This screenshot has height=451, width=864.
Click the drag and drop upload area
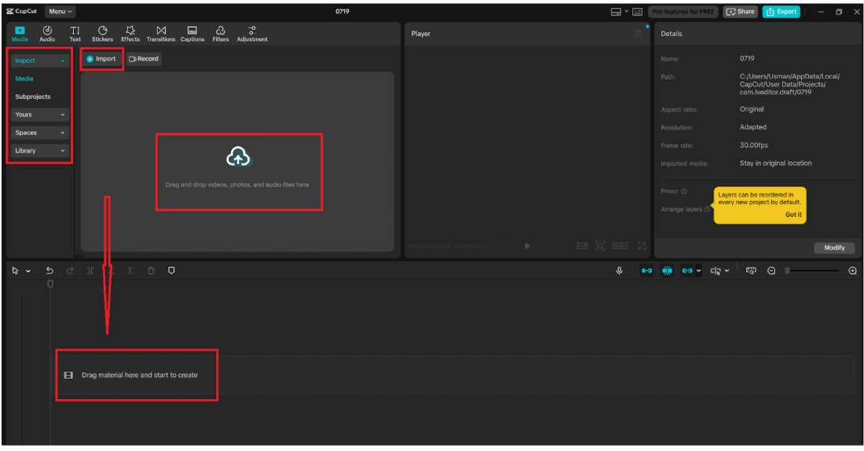(238, 171)
